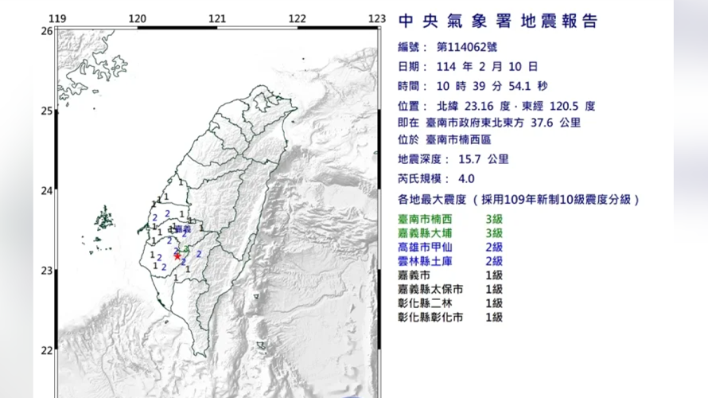This screenshot has height=398, width=708.
Task: Click latitude label 26 on map axis
Action: [x=47, y=31]
